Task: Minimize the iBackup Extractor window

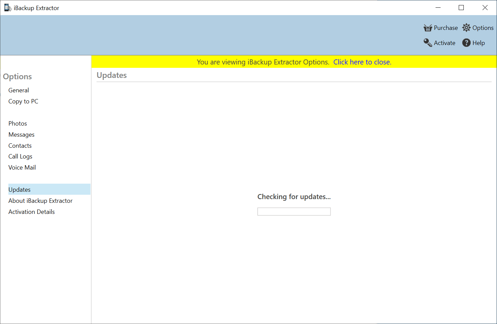Action: 438,8
